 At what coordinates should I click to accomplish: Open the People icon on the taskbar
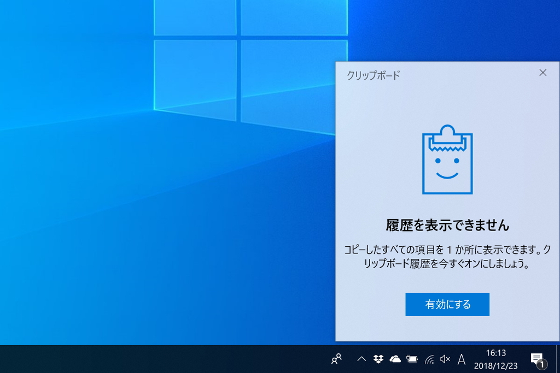point(336,359)
